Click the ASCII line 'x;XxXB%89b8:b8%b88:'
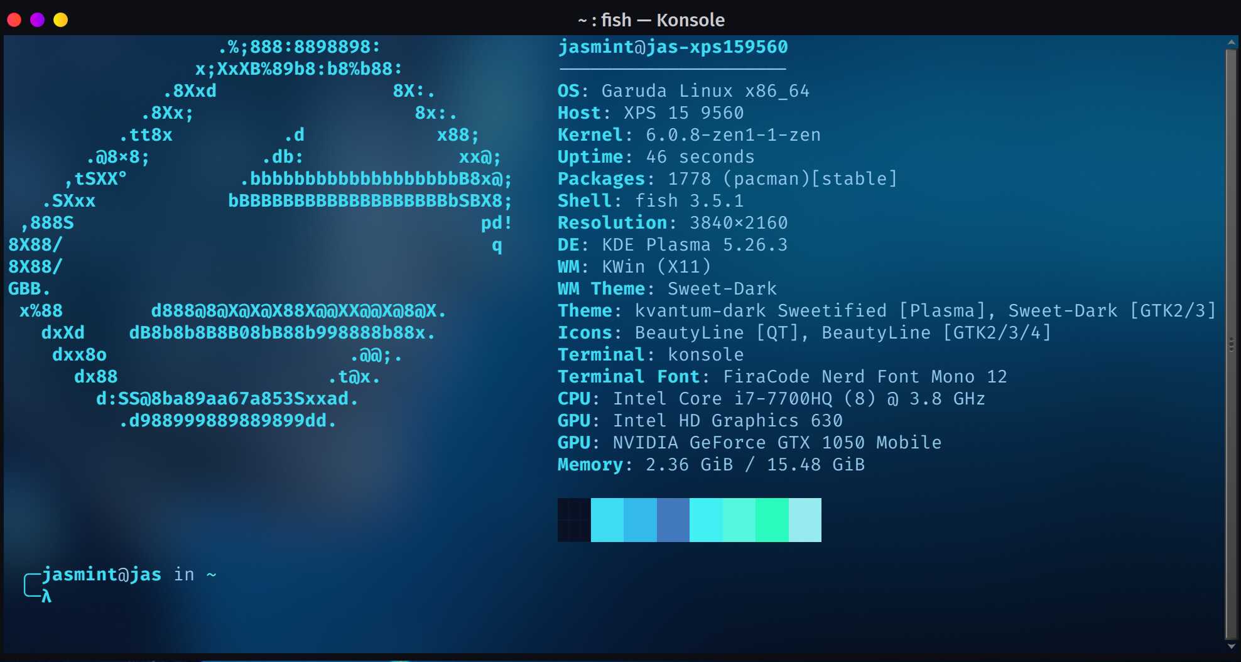1241x662 pixels. 298,69
